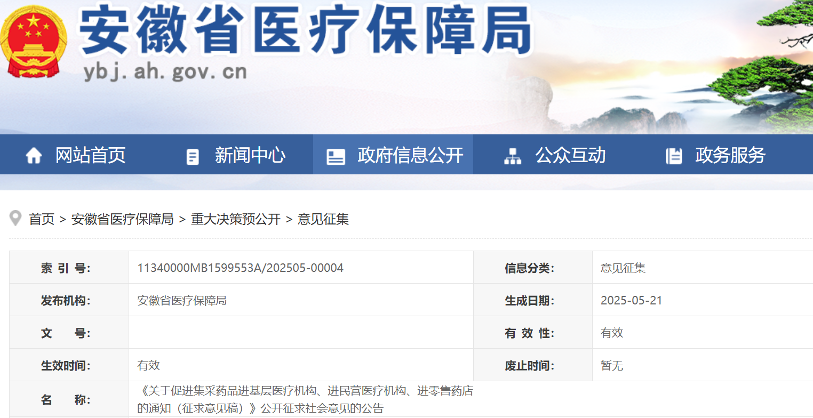Click the 发布机构 label cell
Screen dimensions: 813x418
69,300
